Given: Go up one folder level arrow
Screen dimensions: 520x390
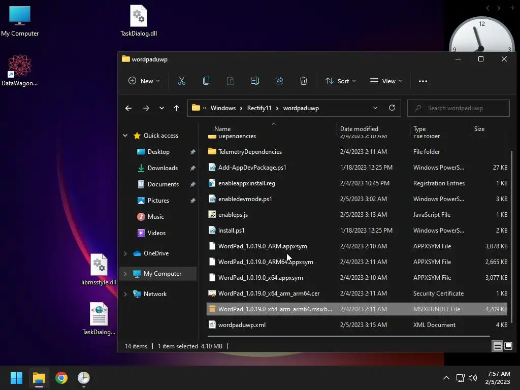Looking at the screenshot, I should point(176,108).
